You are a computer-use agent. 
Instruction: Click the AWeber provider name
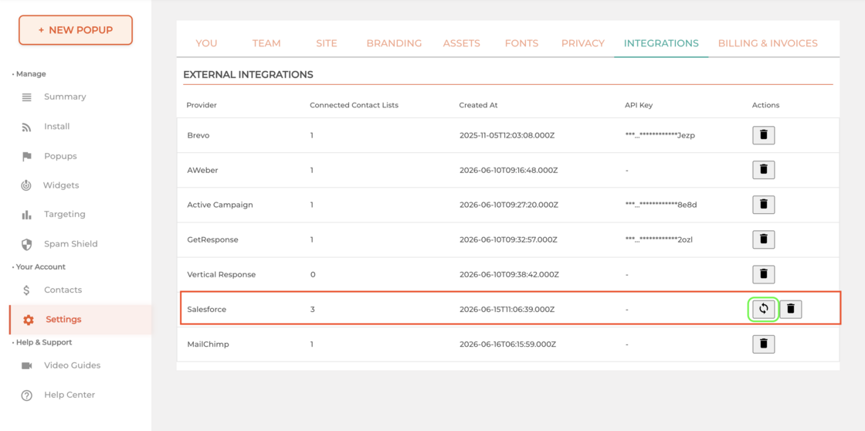click(x=202, y=170)
